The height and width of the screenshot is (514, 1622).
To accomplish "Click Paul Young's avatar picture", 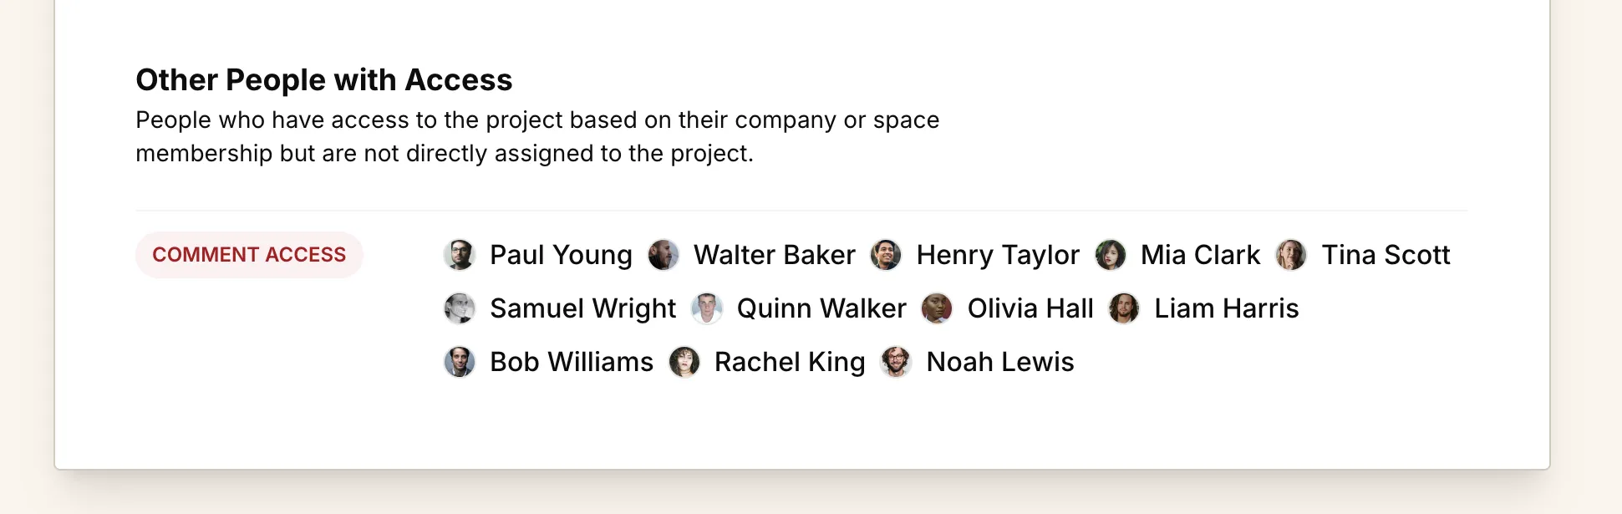I will pyautogui.click(x=458, y=255).
